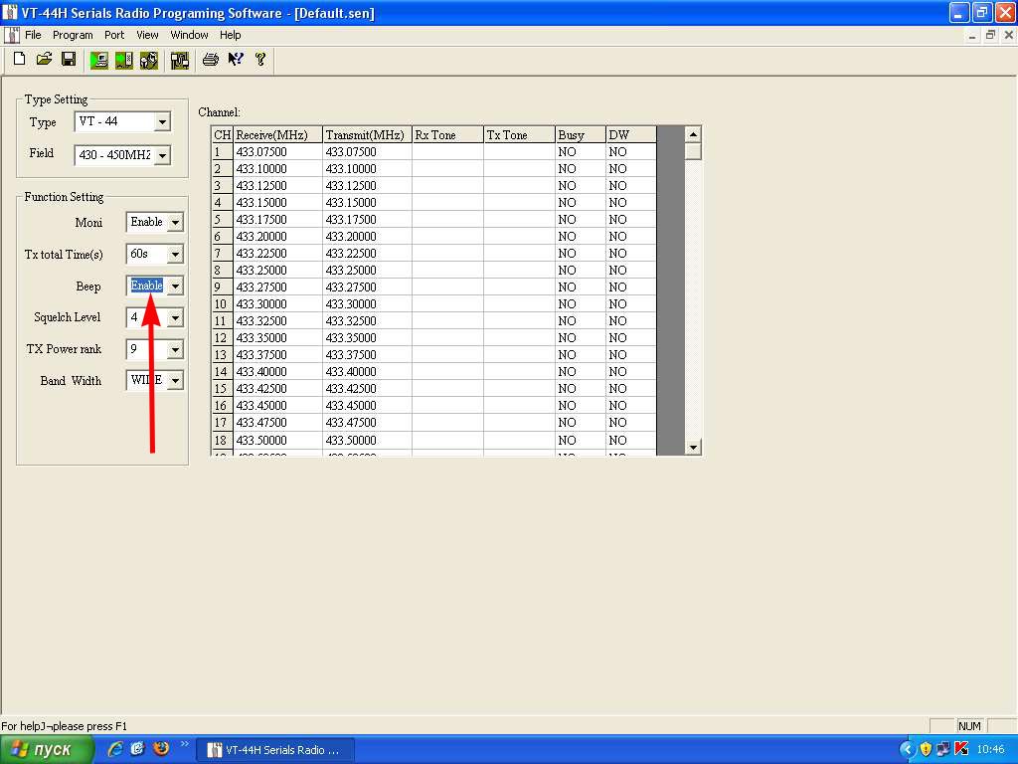Select the Busy cell NO of channel 16

tap(581, 406)
